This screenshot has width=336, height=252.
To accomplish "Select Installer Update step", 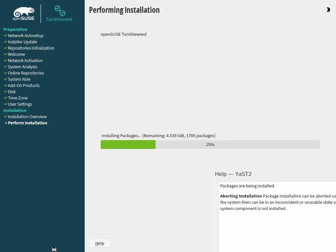I will tap(23, 42).
